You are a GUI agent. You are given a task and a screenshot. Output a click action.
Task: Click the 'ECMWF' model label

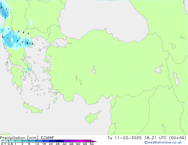tap(48, 138)
